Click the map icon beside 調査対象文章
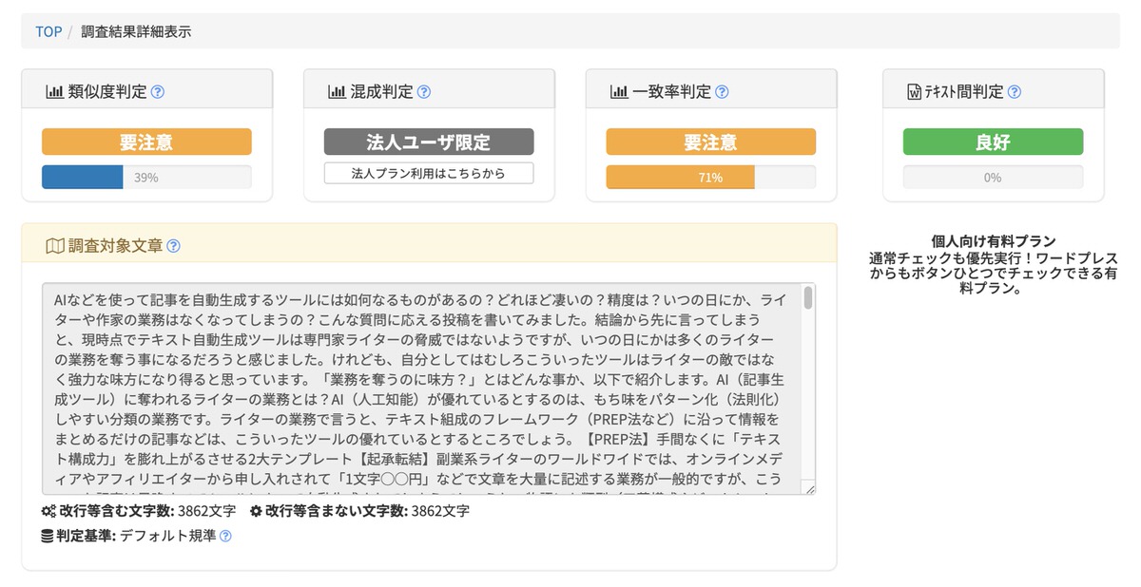This screenshot has height=587, width=1141. [54, 246]
